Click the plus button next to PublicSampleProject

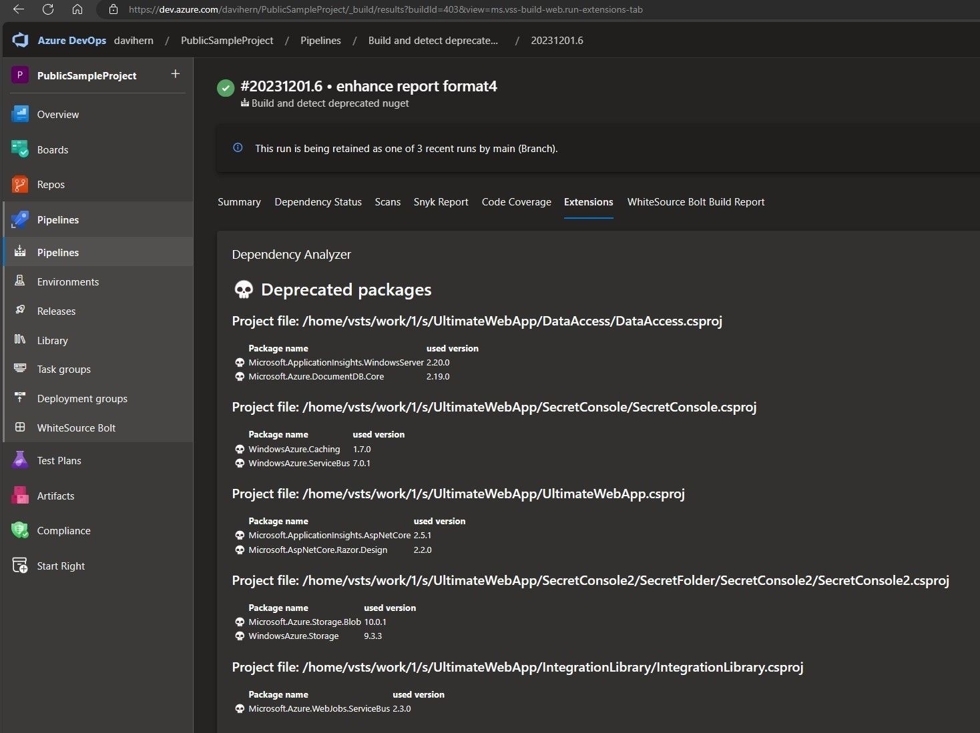click(175, 73)
